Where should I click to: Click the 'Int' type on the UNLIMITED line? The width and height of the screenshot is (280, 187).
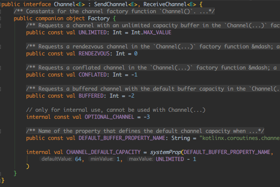117,33
